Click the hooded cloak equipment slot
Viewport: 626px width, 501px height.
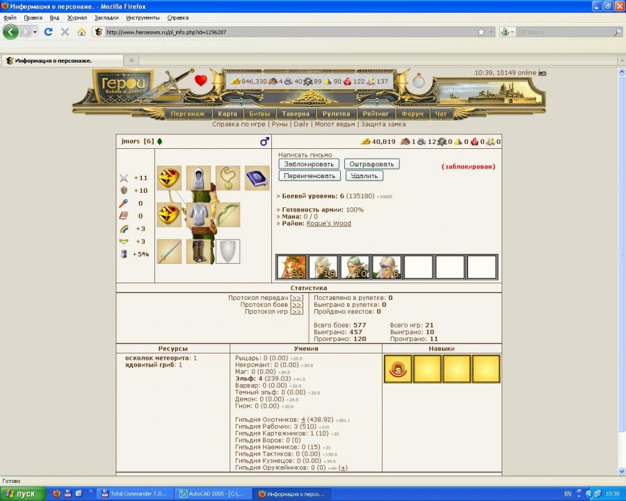coord(198,178)
